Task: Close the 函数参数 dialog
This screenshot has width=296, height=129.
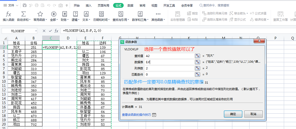Action: (259, 42)
